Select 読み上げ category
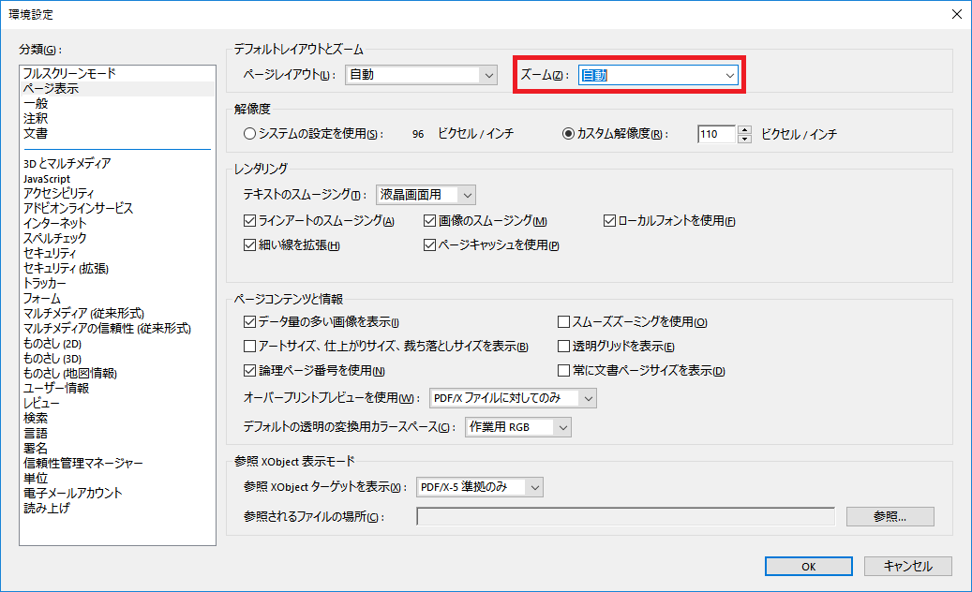Screen dimensions: 972x592 tap(47, 508)
